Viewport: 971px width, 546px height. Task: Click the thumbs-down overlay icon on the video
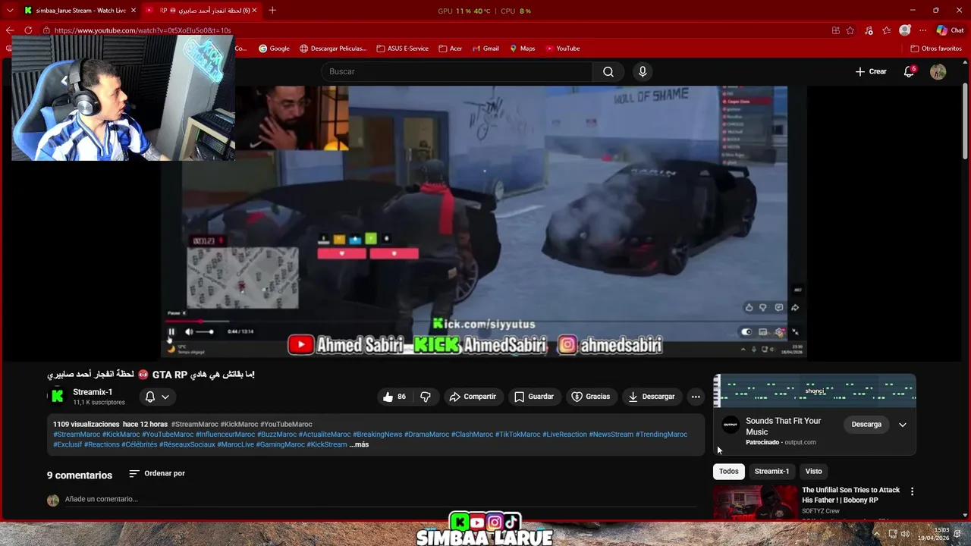tap(763, 307)
